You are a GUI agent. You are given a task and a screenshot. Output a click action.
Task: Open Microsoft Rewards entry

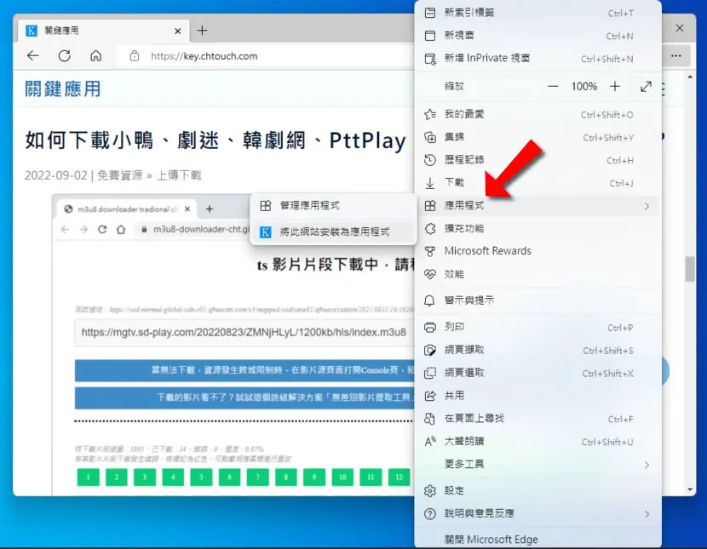click(537, 251)
